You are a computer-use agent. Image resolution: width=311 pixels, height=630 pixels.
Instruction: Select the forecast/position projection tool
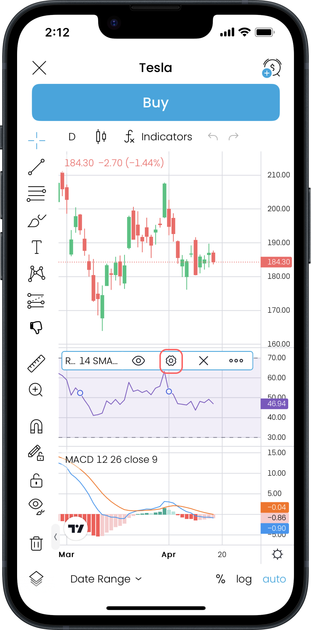pyautogui.click(x=36, y=301)
